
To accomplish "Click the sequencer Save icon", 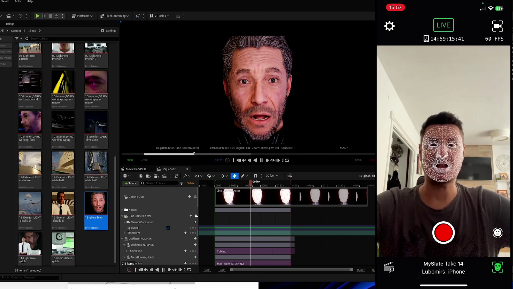I will coord(141,176).
